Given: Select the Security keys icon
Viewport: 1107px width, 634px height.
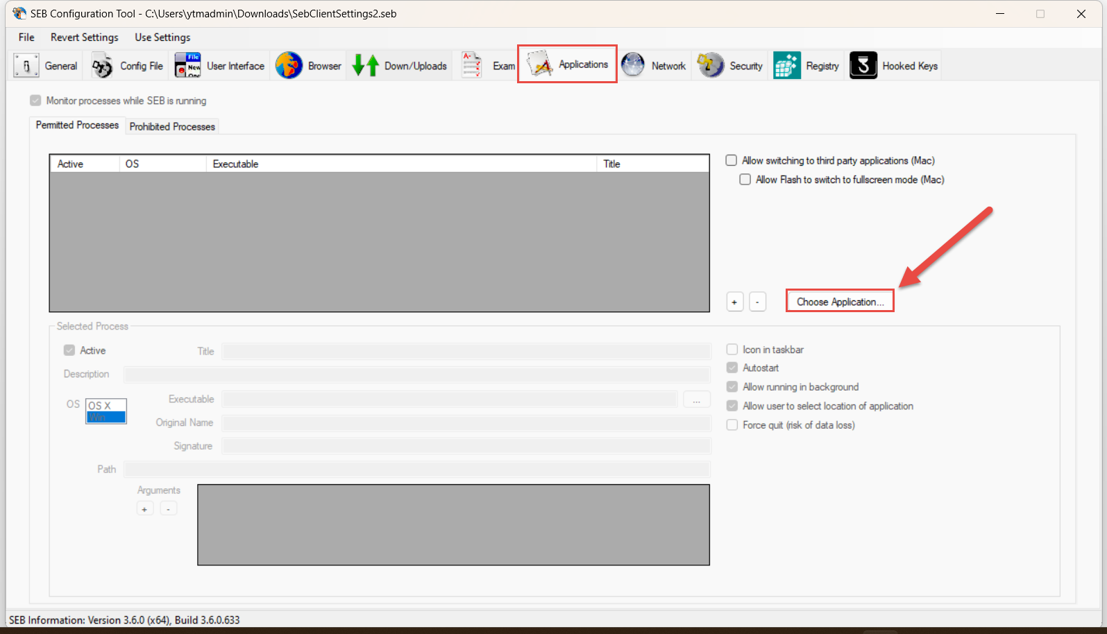Looking at the screenshot, I should click(711, 66).
